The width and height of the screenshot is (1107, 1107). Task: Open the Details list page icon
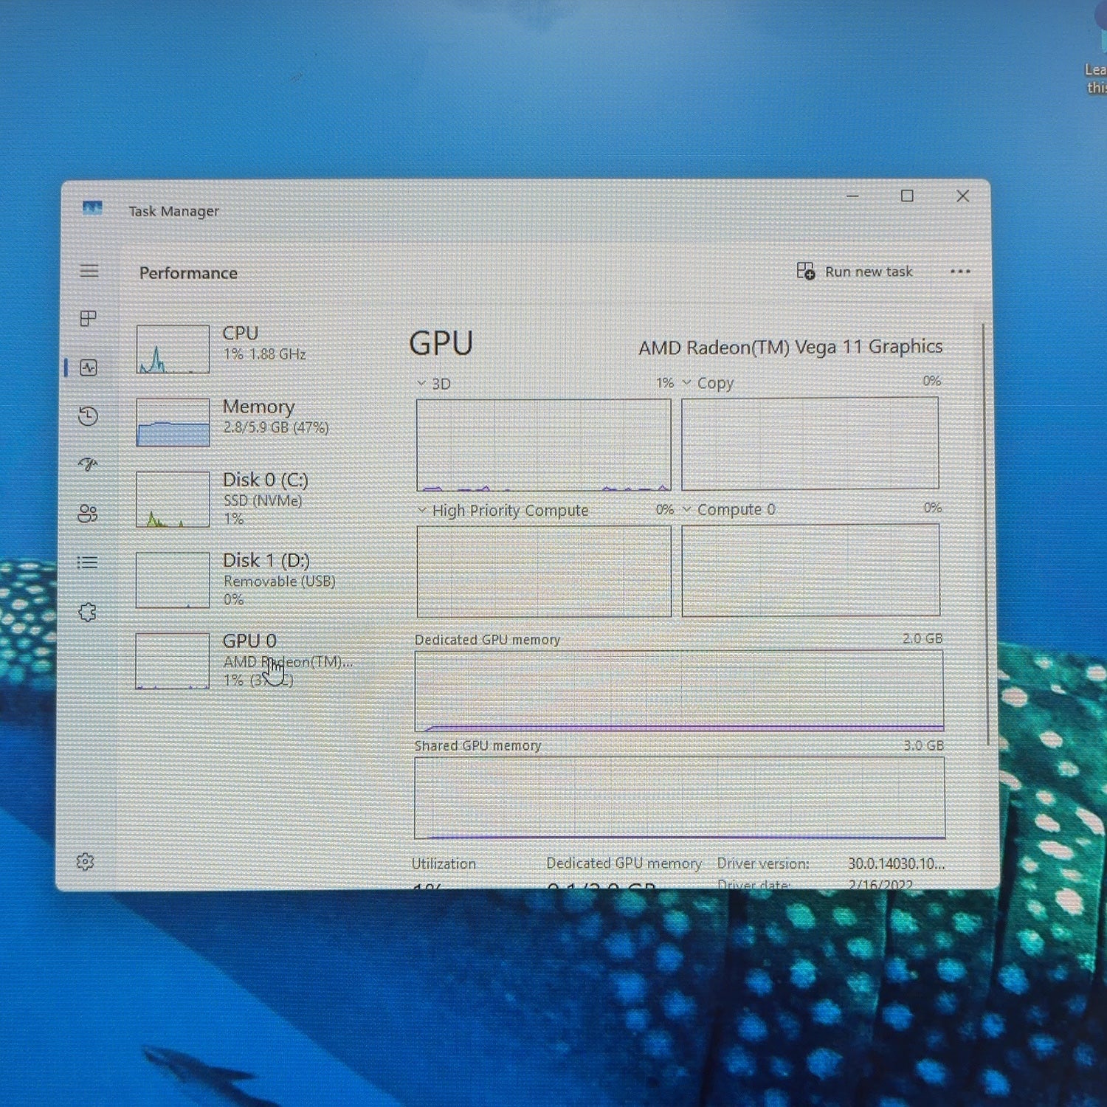pos(87,563)
